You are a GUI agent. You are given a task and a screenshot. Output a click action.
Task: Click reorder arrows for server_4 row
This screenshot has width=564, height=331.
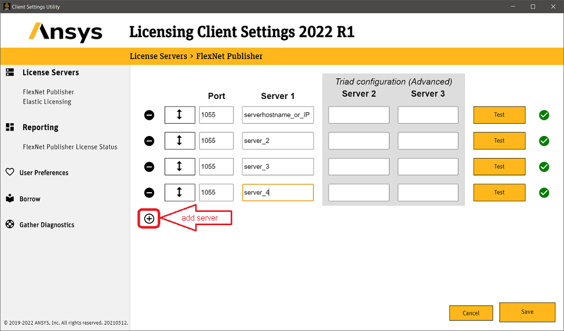180,193
